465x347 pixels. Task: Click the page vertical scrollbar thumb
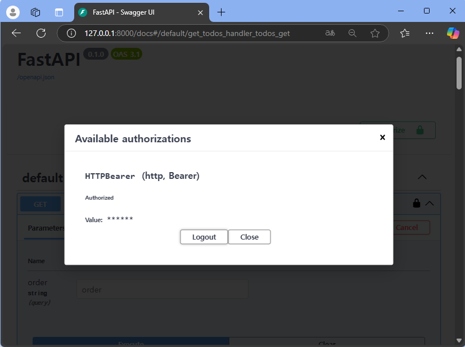click(x=459, y=73)
